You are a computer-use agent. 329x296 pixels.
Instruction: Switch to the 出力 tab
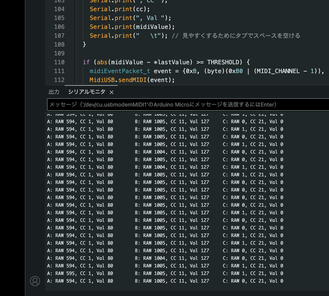tap(54, 92)
